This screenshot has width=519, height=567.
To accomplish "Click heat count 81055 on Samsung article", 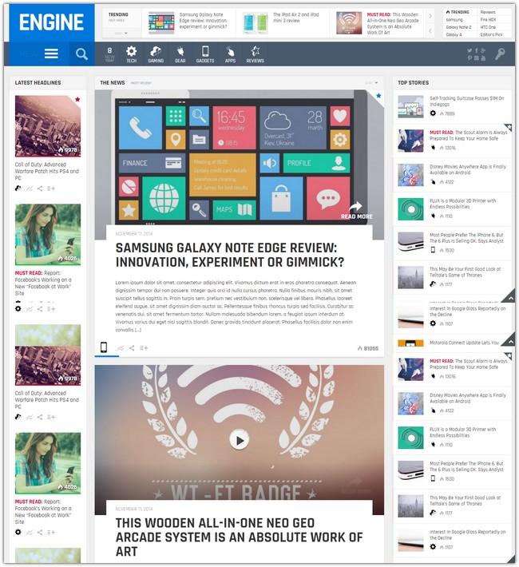I will pyautogui.click(x=368, y=348).
